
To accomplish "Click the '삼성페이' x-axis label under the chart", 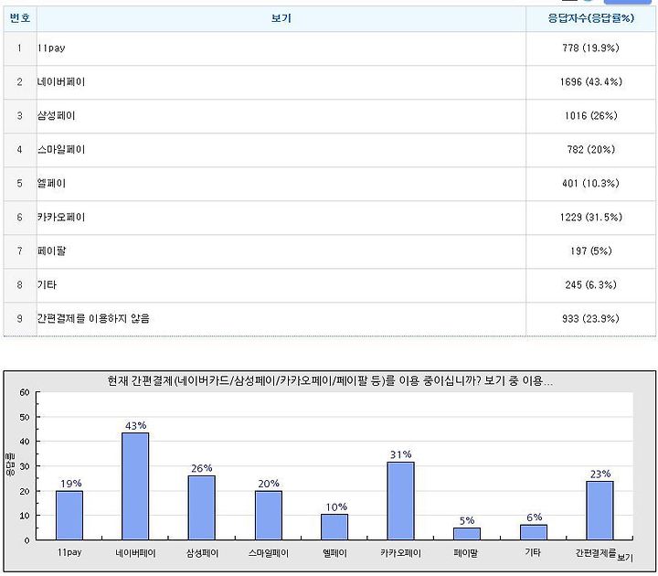I will (x=202, y=553).
